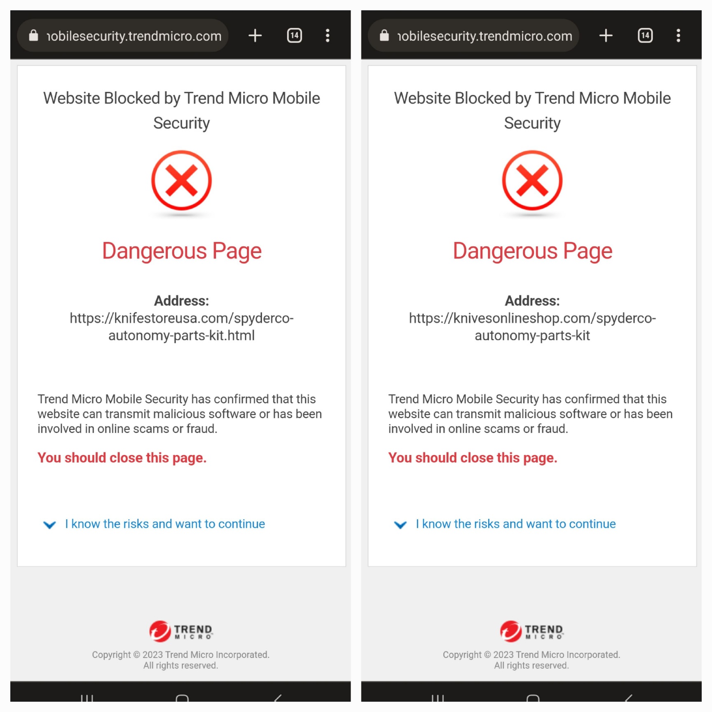The width and height of the screenshot is (712, 712).
Task: Tap Android back button on left phone
Action: (x=278, y=698)
